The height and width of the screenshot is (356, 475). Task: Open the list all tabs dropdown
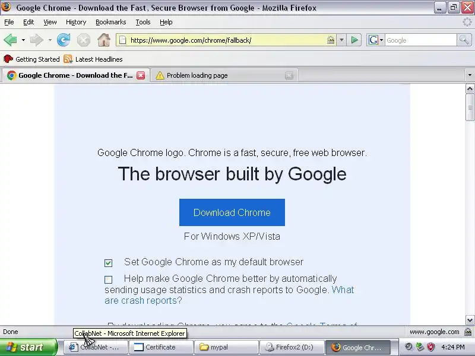coord(470,75)
